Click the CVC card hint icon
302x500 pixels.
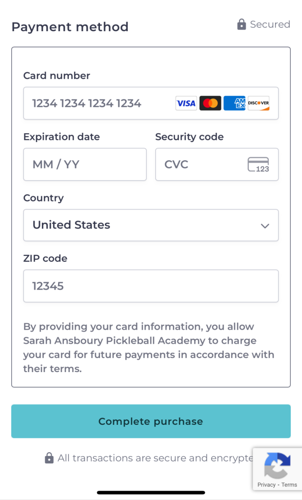coord(259,165)
